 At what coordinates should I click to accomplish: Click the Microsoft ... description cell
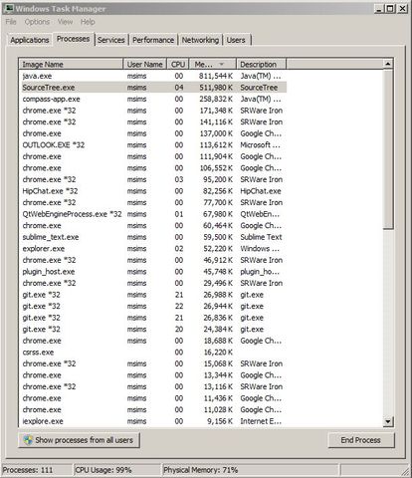tap(260, 145)
